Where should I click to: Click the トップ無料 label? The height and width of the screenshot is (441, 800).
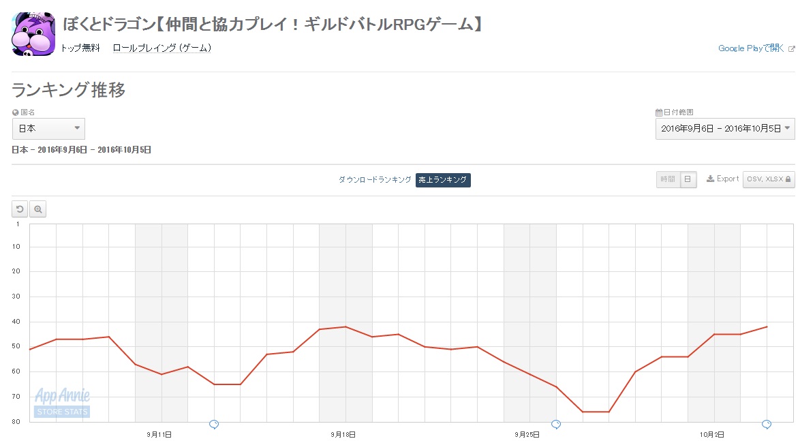(80, 48)
